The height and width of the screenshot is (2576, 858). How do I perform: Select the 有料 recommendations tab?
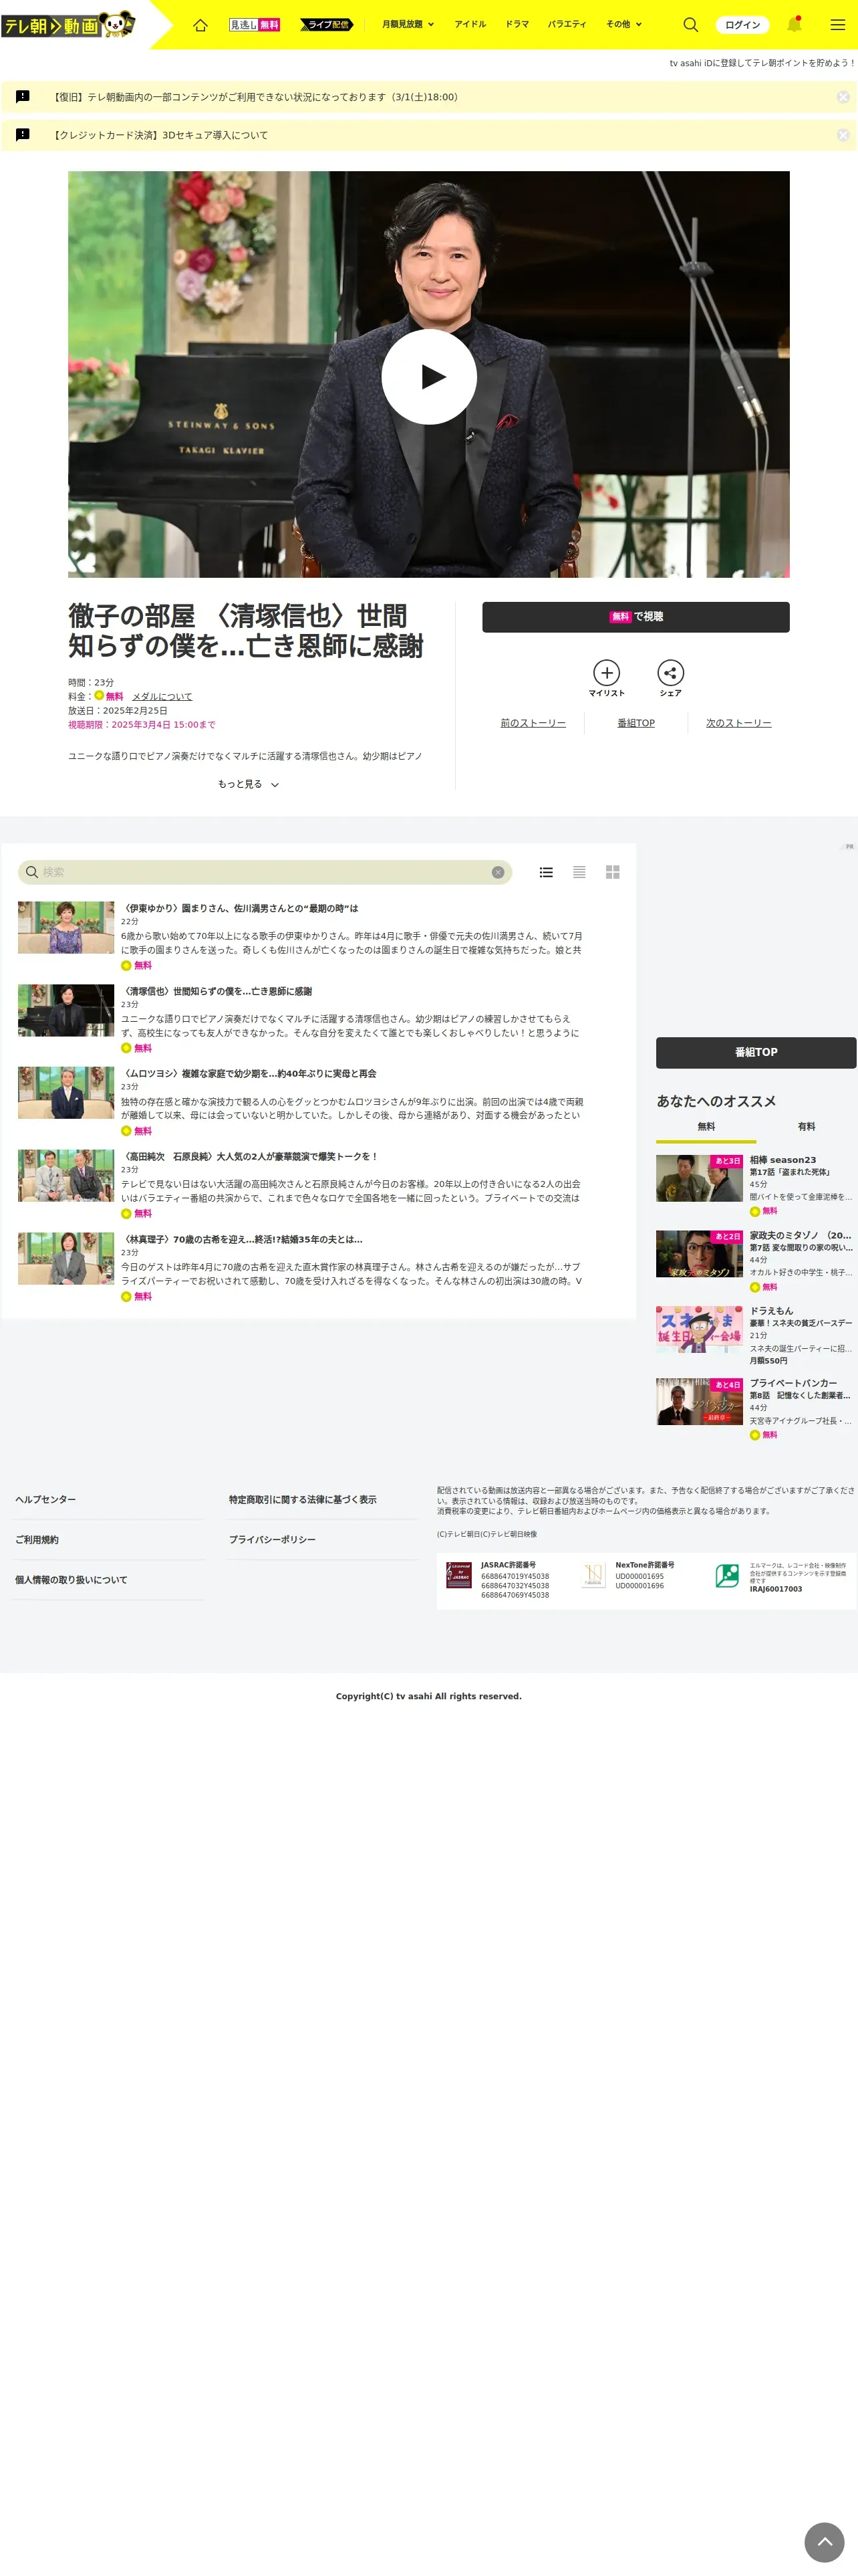[x=806, y=1127]
